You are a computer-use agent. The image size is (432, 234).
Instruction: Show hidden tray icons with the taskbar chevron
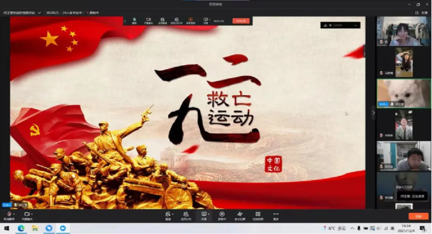coord(352,228)
